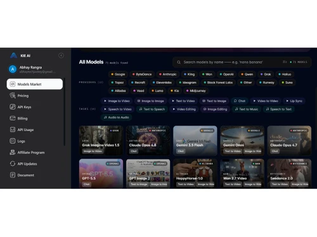Click the KIE AI logo
This screenshot has height=237, width=317.
(x=14, y=56)
